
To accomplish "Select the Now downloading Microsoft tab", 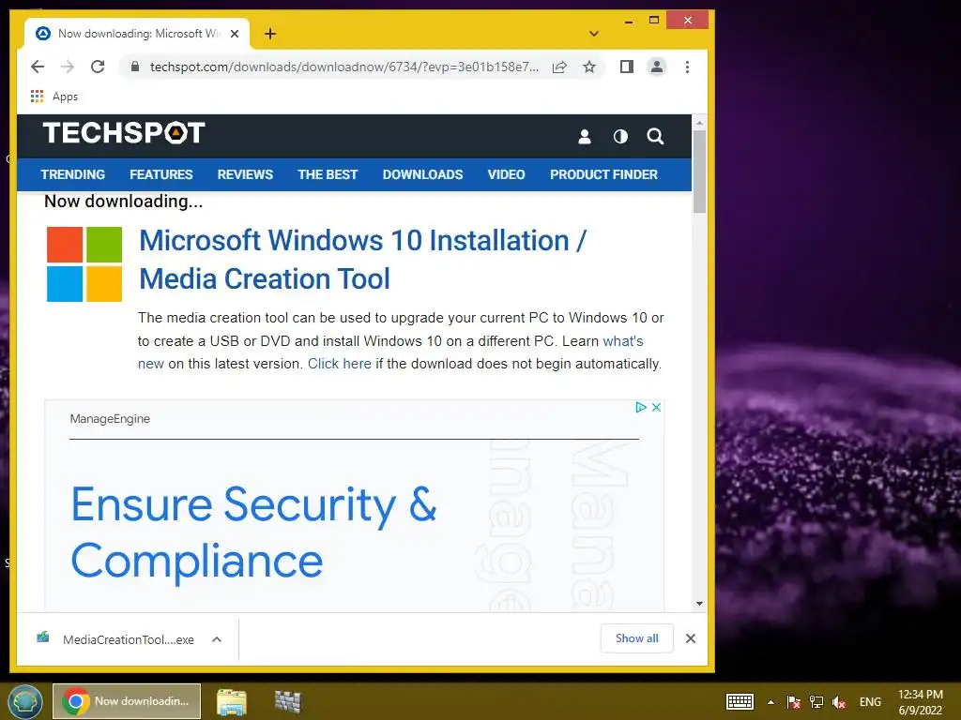I will click(x=137, y=34).
